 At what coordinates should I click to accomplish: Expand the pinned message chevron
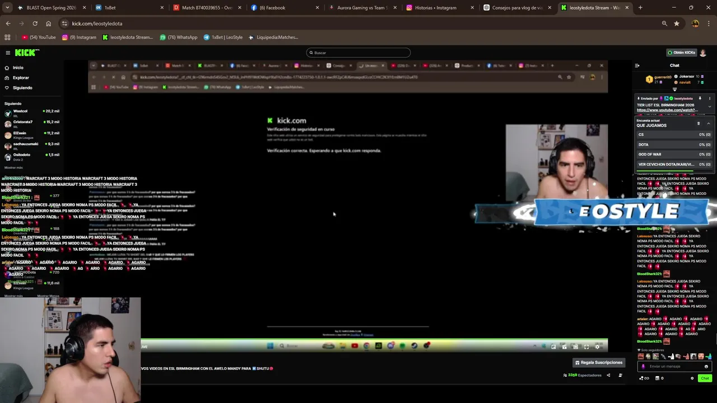[x=710, y=106]
